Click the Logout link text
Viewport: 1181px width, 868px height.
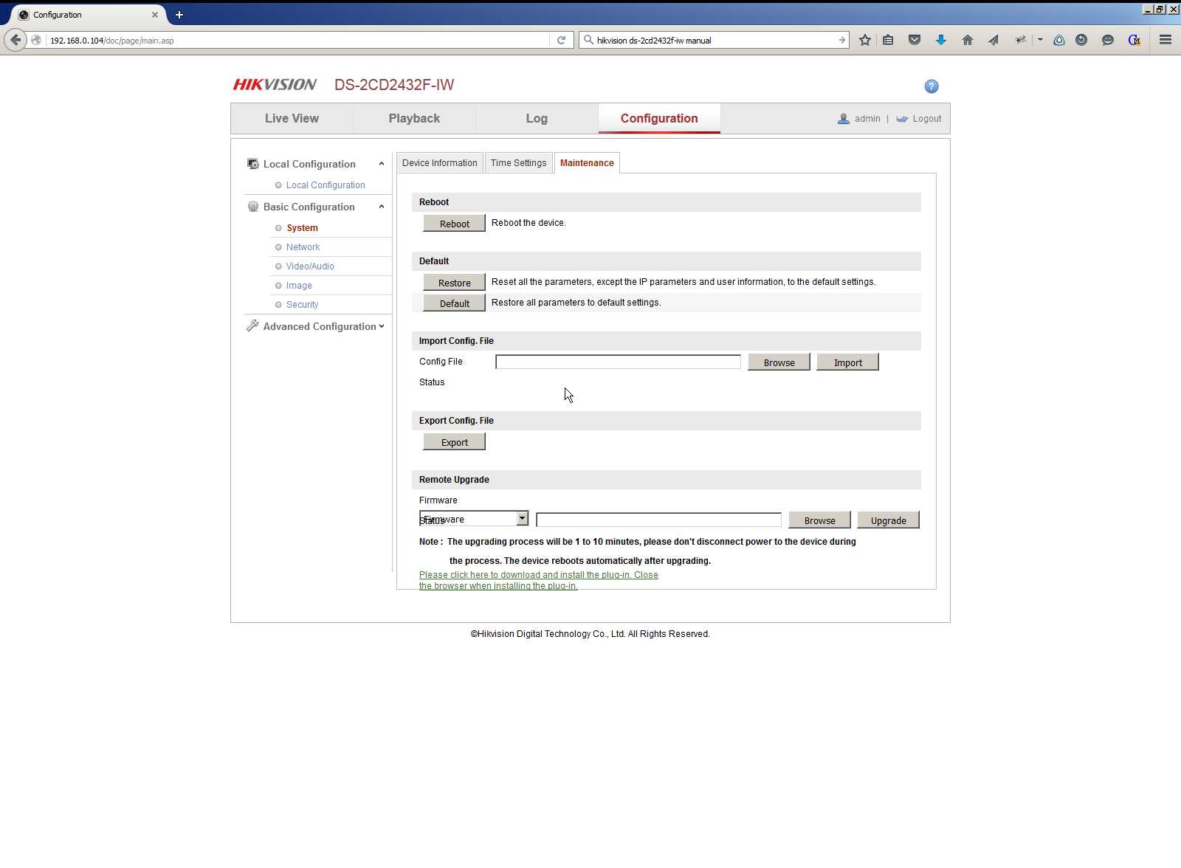coord(927,119)
